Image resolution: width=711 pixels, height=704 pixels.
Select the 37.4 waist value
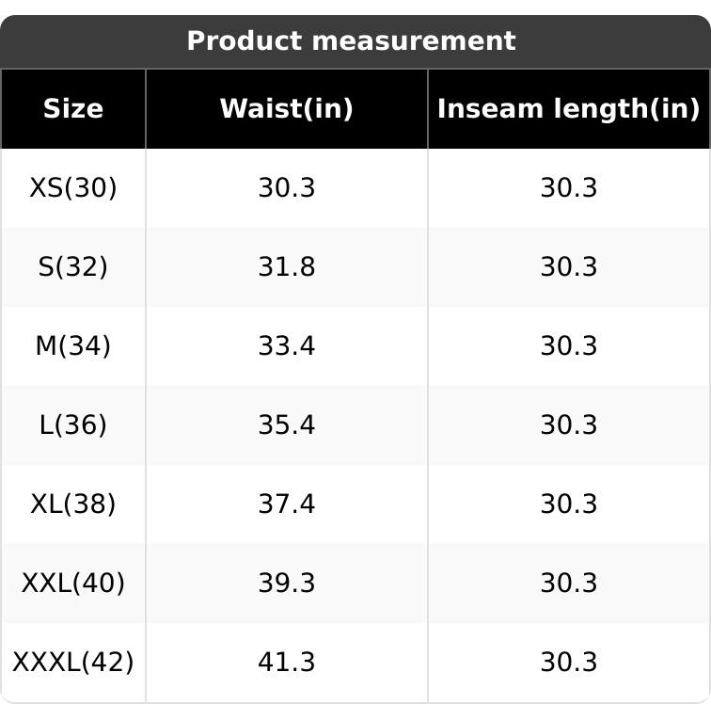pos(286,504)
